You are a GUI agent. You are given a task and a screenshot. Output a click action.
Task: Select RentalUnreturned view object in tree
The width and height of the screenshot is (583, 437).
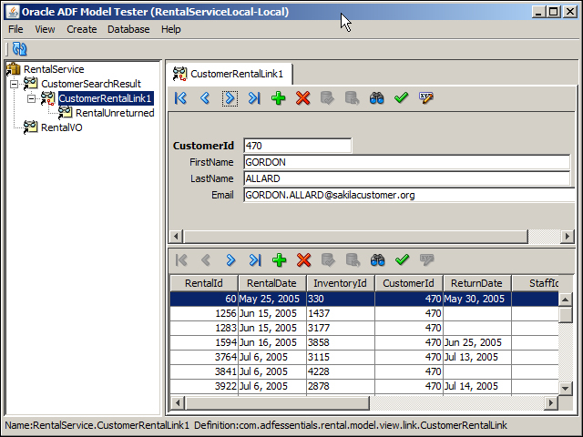(115, 113)
